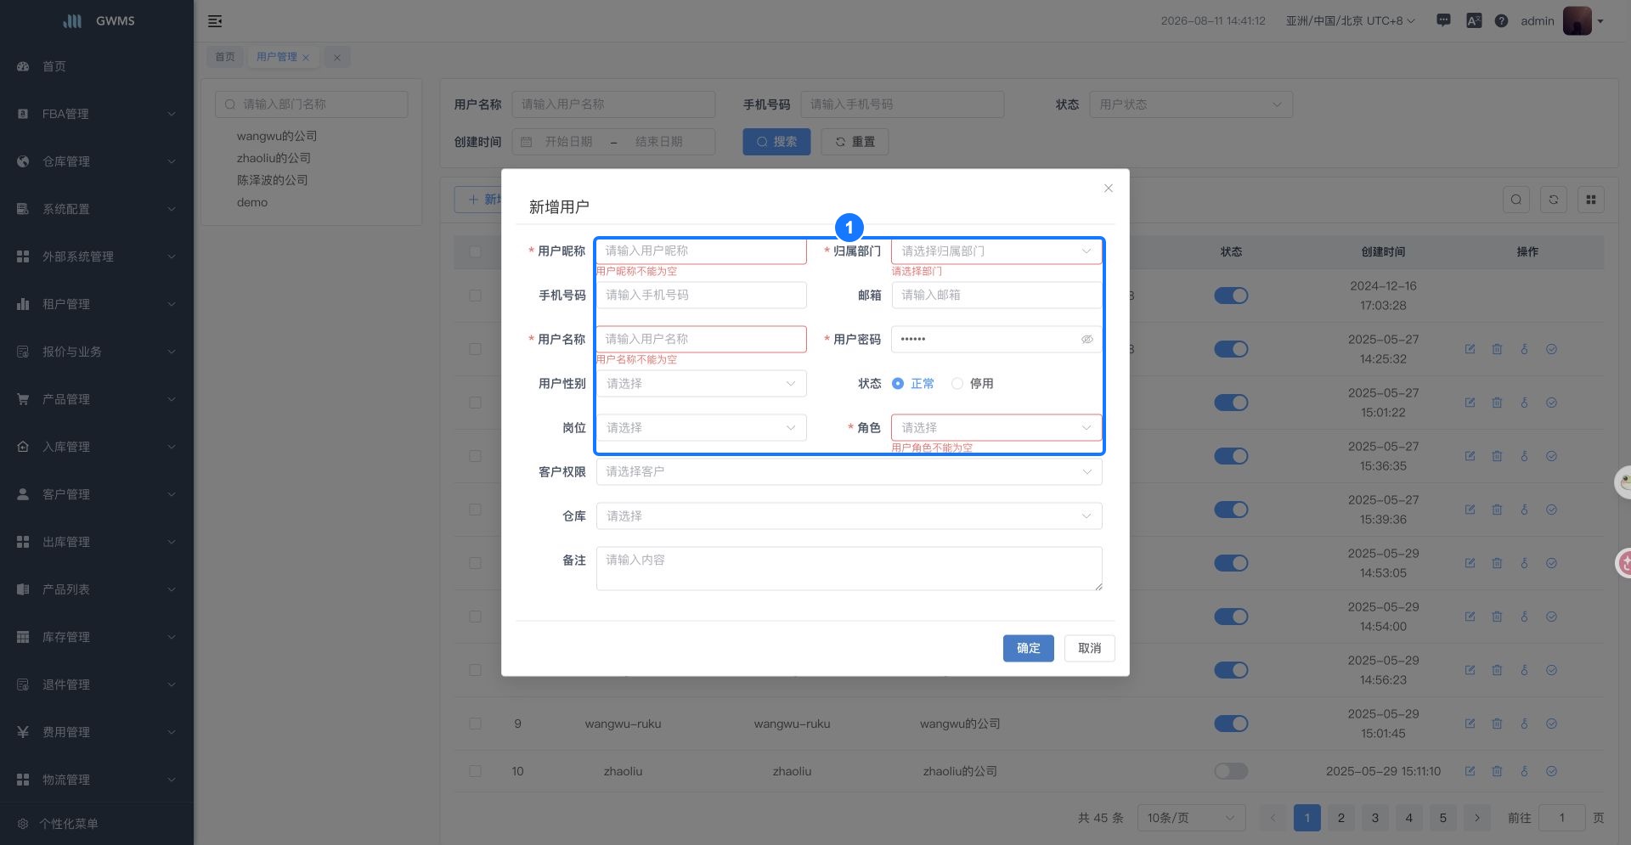Click the 搜索 button

776,142
